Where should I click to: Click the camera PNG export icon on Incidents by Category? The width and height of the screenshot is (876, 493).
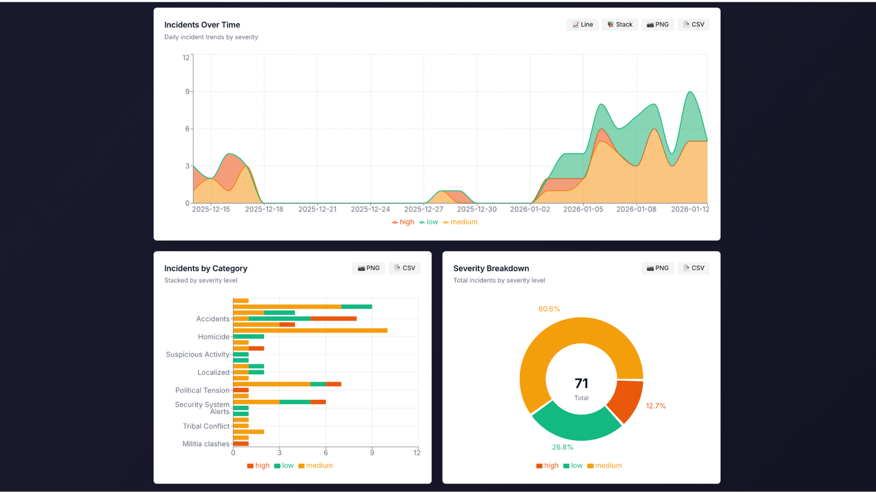(361, 268)
